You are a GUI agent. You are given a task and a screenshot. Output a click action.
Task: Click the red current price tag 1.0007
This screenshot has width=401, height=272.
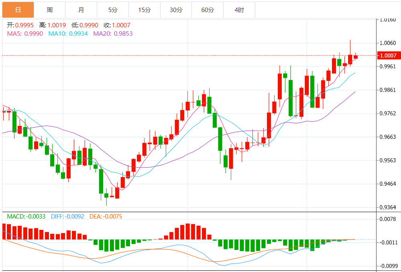[x=388, y=55]
